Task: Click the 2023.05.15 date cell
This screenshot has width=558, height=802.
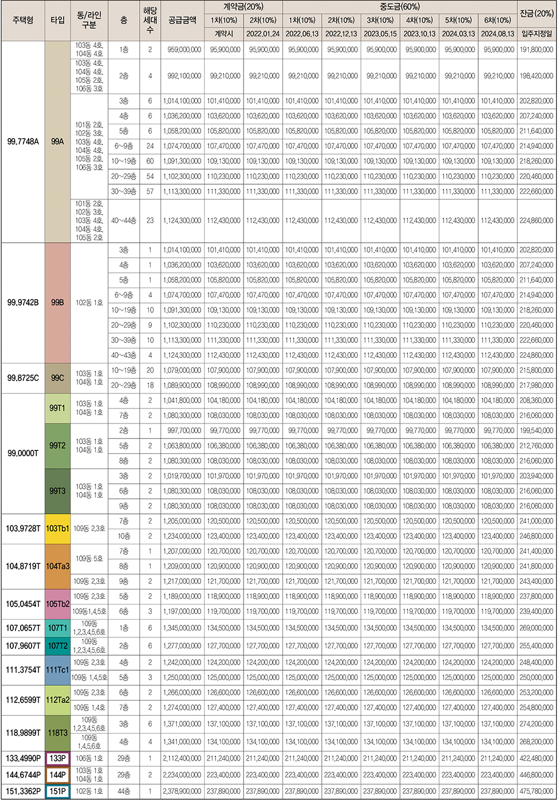Action: pos(380,34)
